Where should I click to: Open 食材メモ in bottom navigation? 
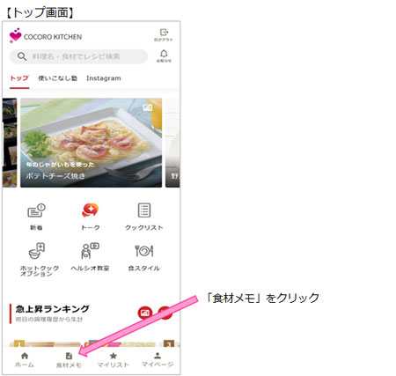pos(69,360)
